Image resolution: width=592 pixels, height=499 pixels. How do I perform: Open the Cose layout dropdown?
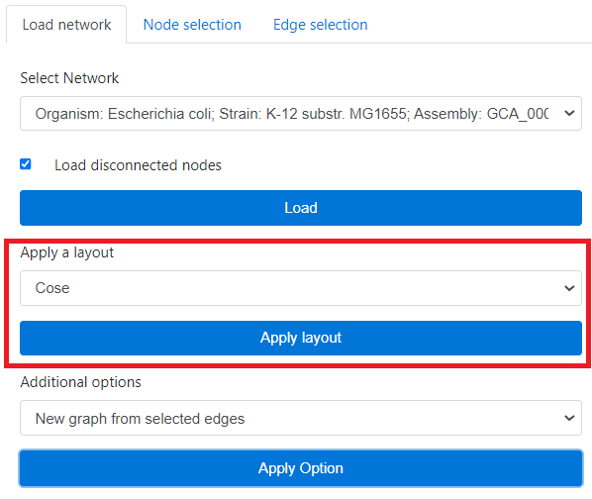(301, 288)
